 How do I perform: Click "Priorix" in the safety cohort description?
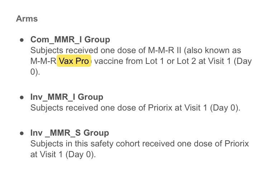(x=237, y=144)
